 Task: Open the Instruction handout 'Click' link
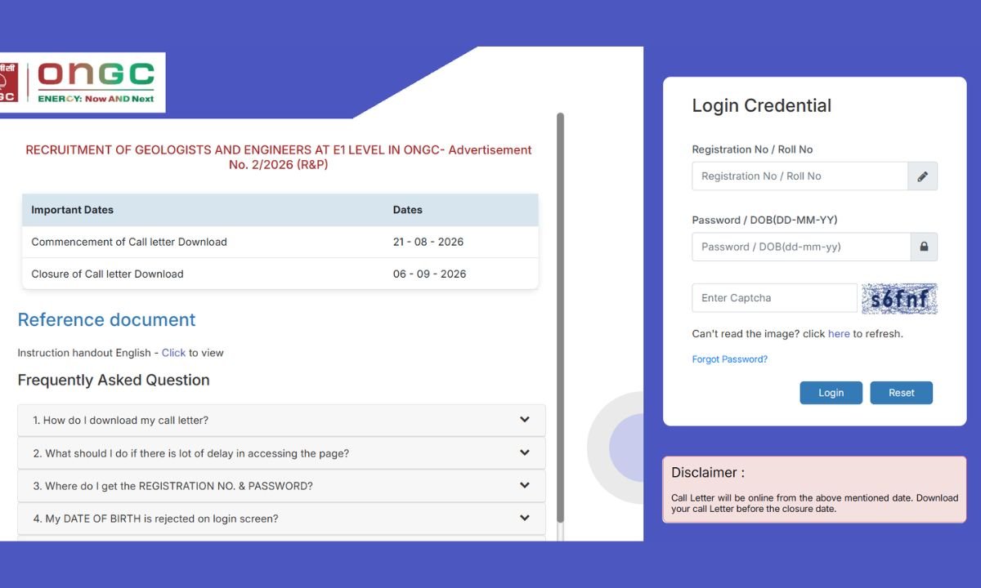173,353
